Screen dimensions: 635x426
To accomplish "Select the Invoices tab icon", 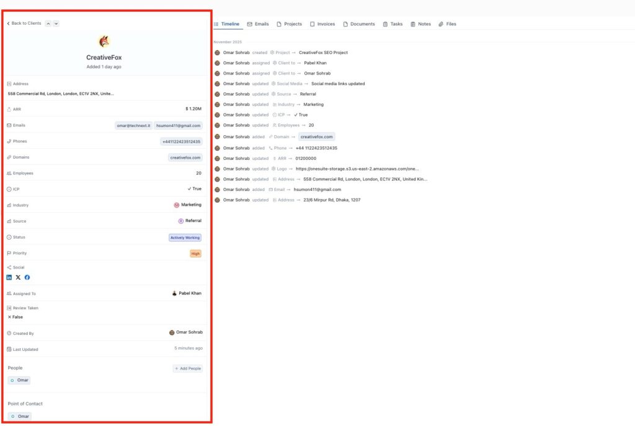I will point(313,24).
